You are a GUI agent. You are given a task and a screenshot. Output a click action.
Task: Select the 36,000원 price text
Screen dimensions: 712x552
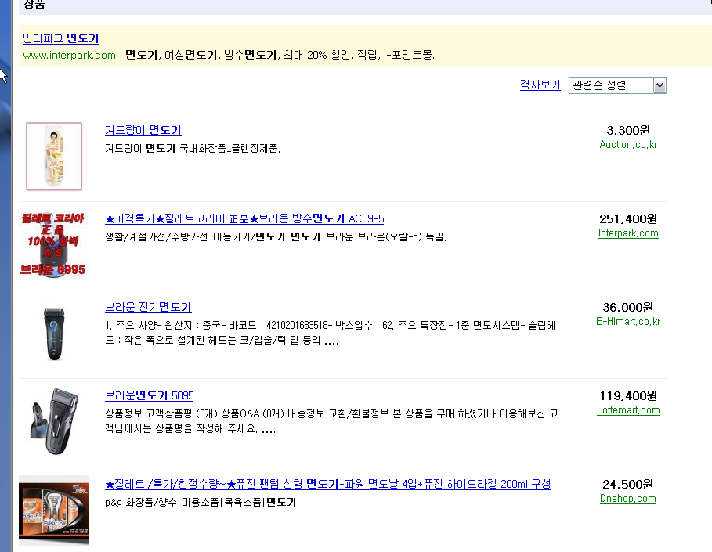click(x=628, y=308)
